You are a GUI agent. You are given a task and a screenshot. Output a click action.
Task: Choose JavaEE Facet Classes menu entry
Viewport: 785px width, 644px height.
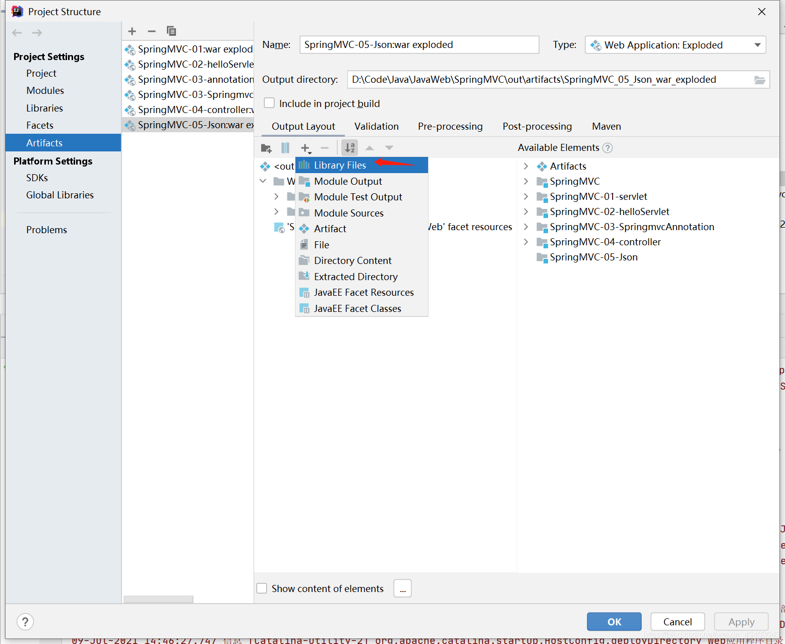[x=361, y=308]
